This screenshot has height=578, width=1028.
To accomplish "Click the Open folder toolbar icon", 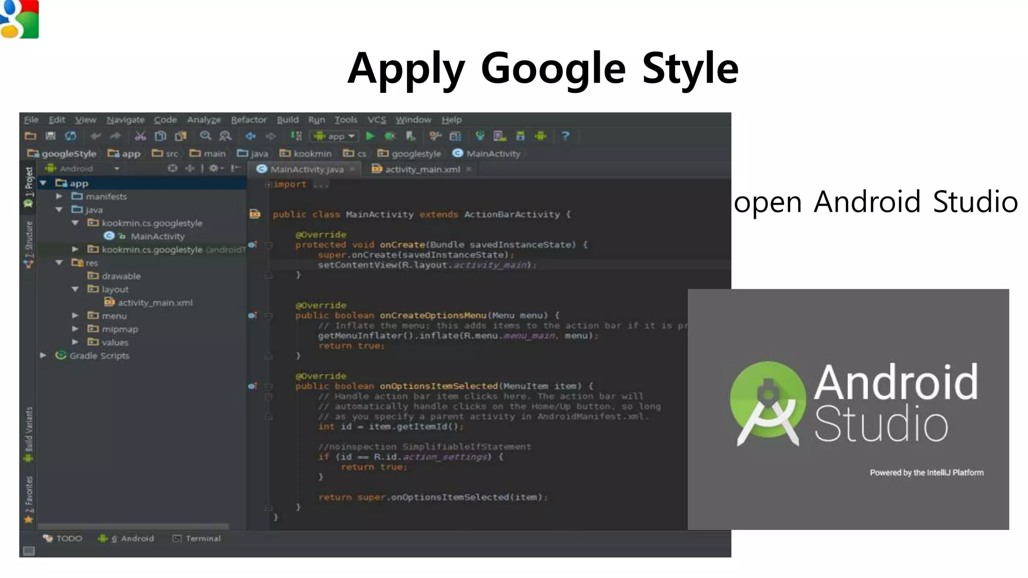I will pos(31,136).
